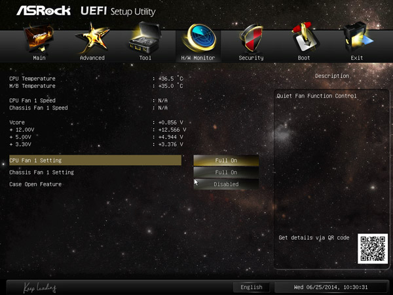
Task: Click the M/B Temperature label
Action: point(32,86)
